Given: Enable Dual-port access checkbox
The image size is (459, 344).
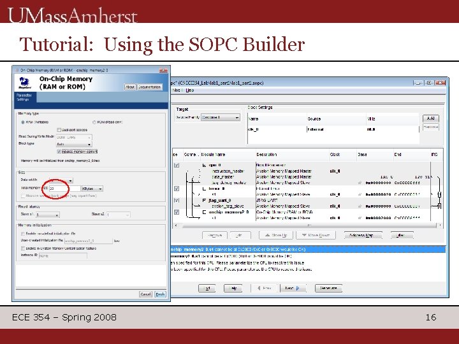Looking at the screenshot, I should 59,129.
